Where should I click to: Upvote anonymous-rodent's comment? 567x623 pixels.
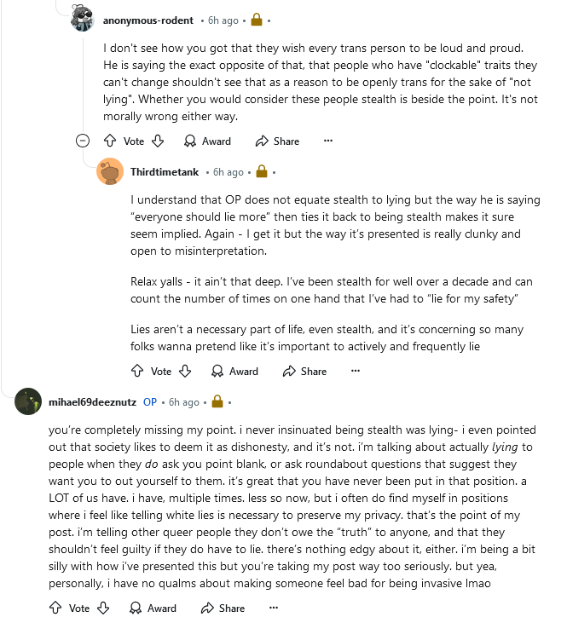109,141
